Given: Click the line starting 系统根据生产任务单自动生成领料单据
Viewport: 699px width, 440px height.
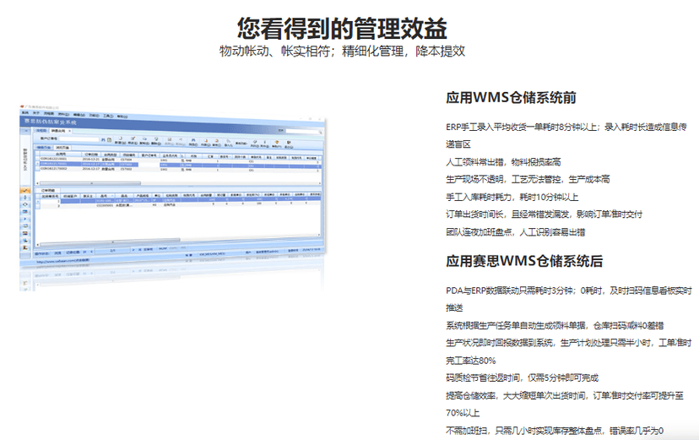Looking at the screenshot, I should (555, 325).
